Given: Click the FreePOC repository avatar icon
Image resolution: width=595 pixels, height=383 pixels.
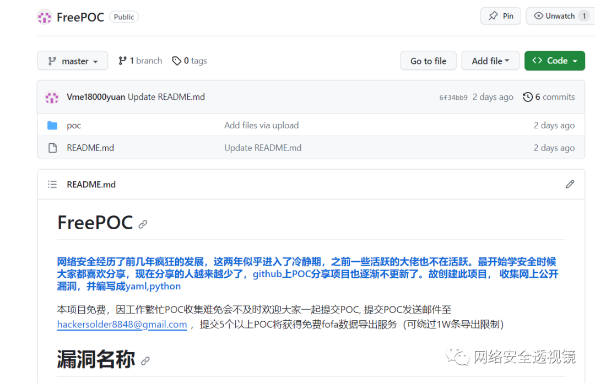Looking at the screenshot, I should click(45, 17).
